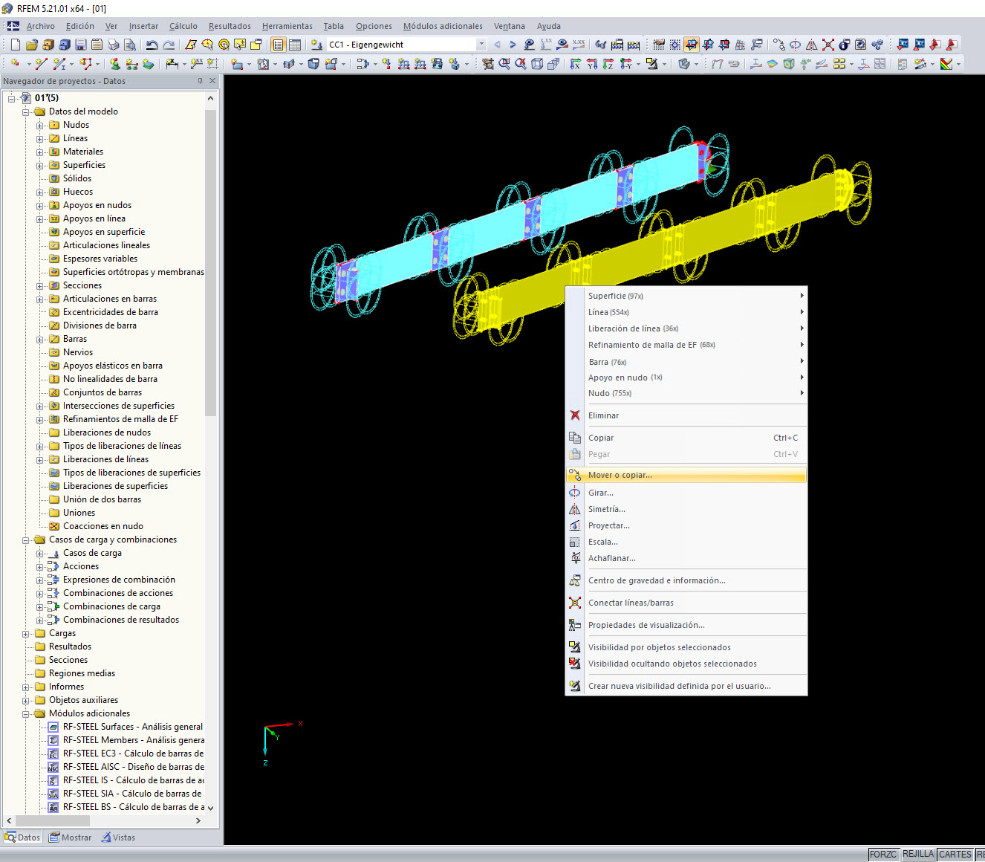Open the Módulos adicionales menu
The height and width of the screenshot is (862, 985).
pyautogui.click(x=443, y=26)
